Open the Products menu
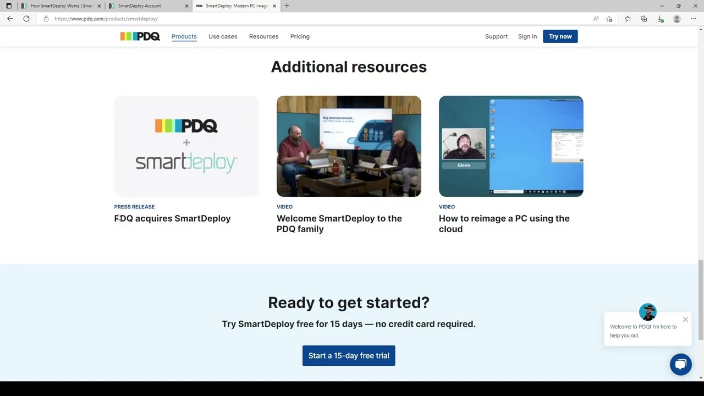The height and width of the screenshot is (396, 704). pyautogui.click(x=184, y=36)
